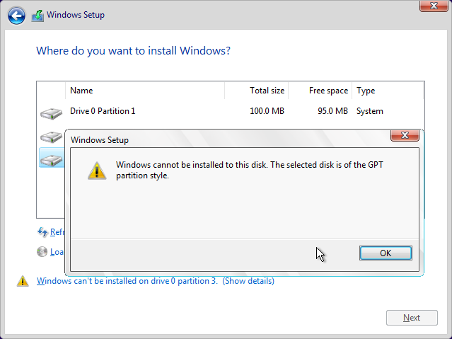Screen dimensions: 452x339
Task: Sort by the Name column header
Action: [x=145, y=91]
